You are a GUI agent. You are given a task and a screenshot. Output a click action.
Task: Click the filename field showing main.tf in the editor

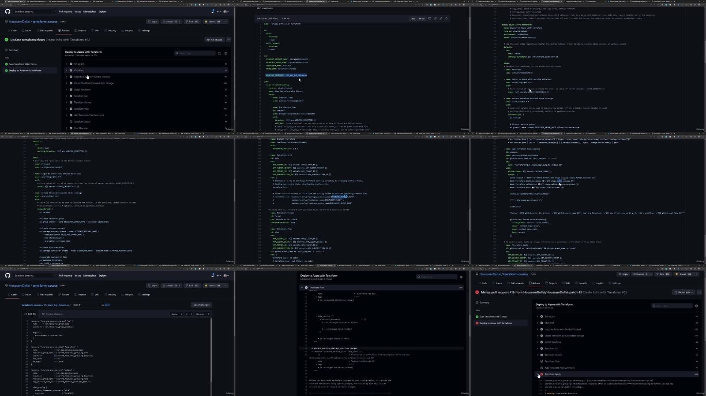(86, 305)
